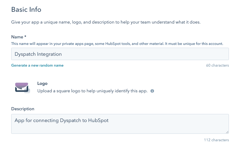Click the "Logo" label text

point(42,84)
